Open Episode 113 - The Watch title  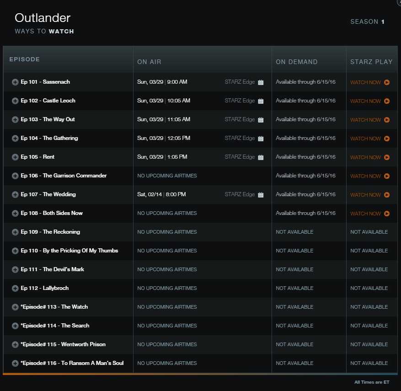tap(54, 307)
